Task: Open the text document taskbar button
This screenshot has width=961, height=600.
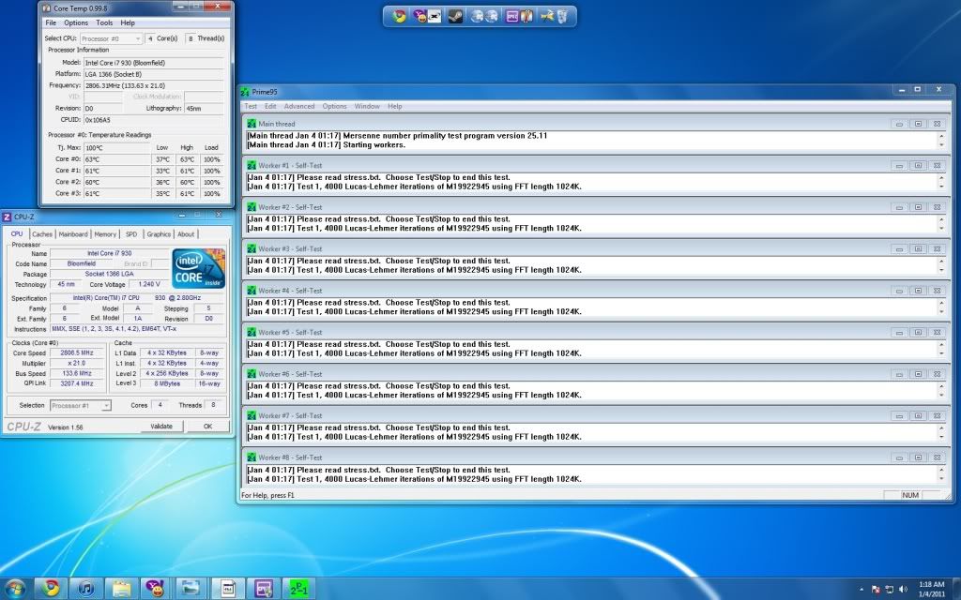Action: pyautogui.click(x=228, y=589)
